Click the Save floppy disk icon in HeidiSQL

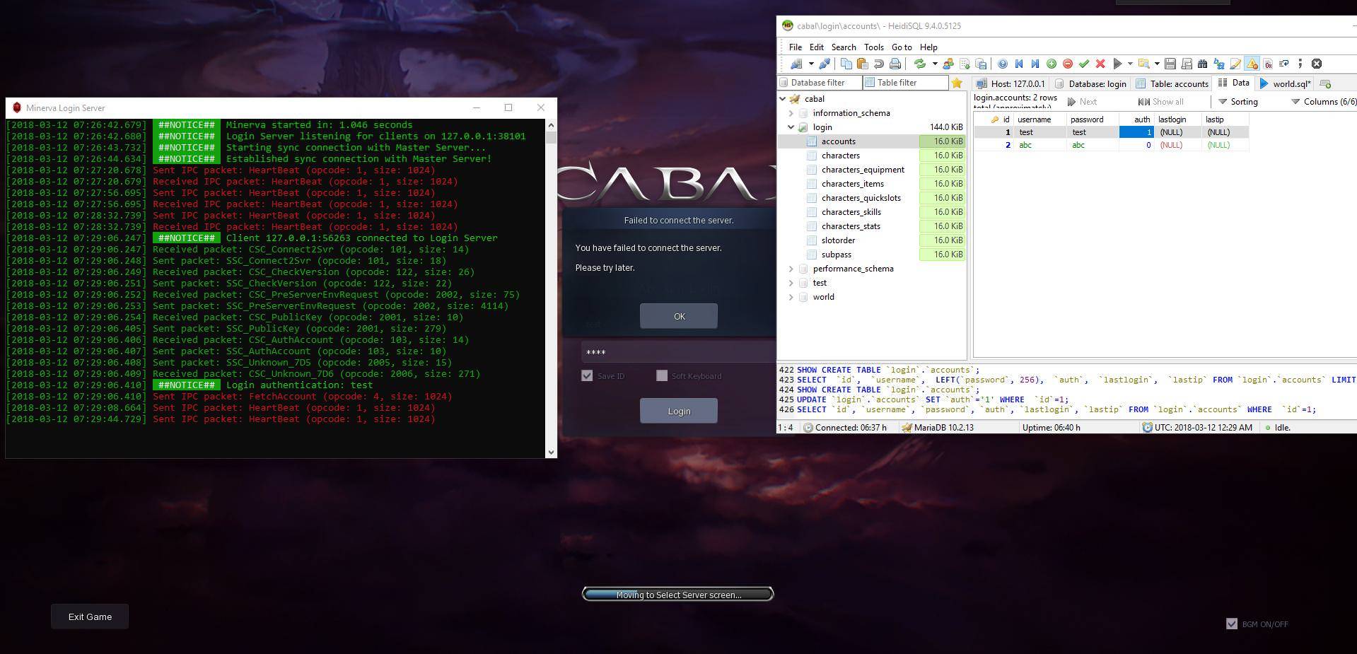point(1170,64)
